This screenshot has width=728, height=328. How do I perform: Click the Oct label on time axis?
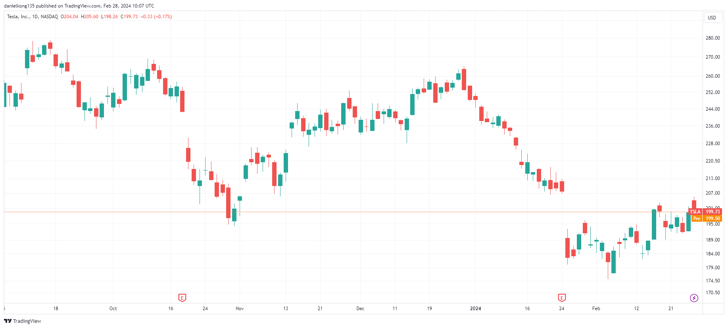pos(113,309)
